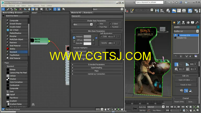Expand the Maps rollout
The height and width of the screenshot is (113, 201).
click(96, 71)
